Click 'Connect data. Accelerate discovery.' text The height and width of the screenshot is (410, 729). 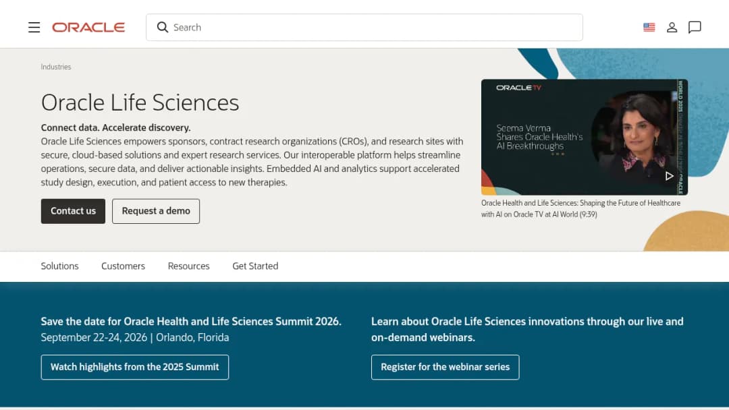(x=116, y=127)
